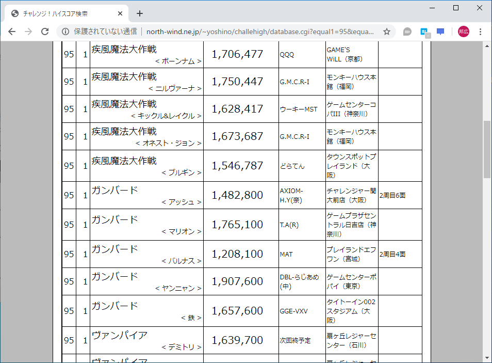The width and height of the screenshot is (492, 363).
Task: Open the 邦広 profile avatar
Action: click(463, 31)
